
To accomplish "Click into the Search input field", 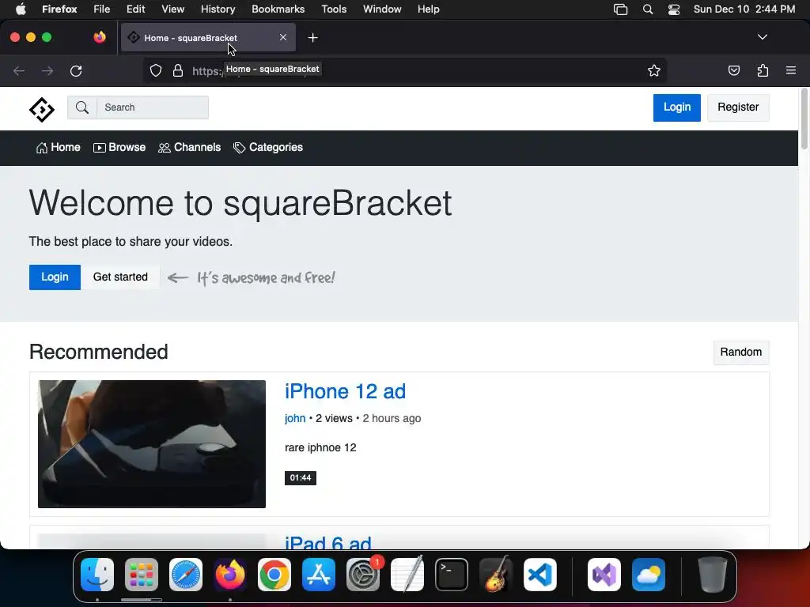I will tap(153, 107).
